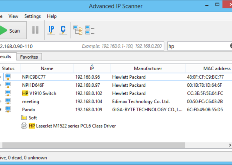The image size is (232, 165).
Task: Click Hewlett Packard cell in the 192.168.0.102 row
Action: [129, 93]
